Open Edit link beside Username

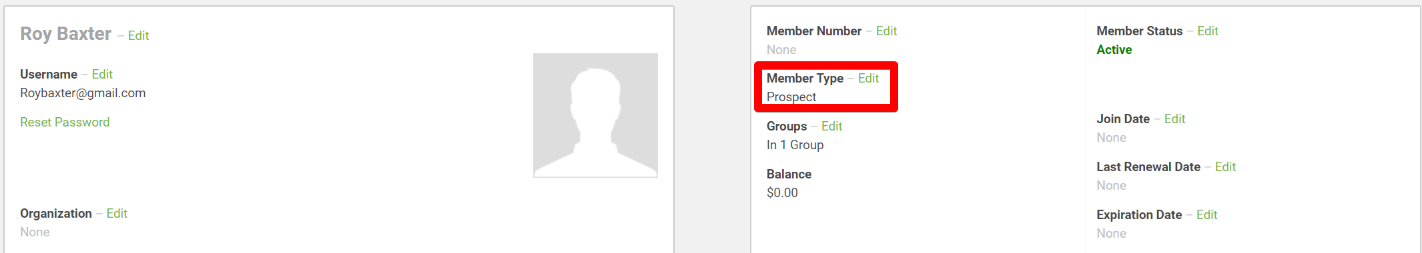click(102, 75)
